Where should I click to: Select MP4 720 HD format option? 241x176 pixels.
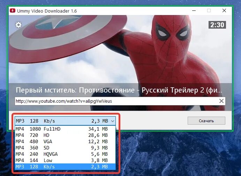(65, 135)
